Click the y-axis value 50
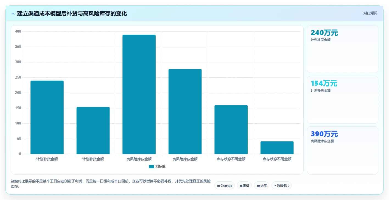 point(19,139)
